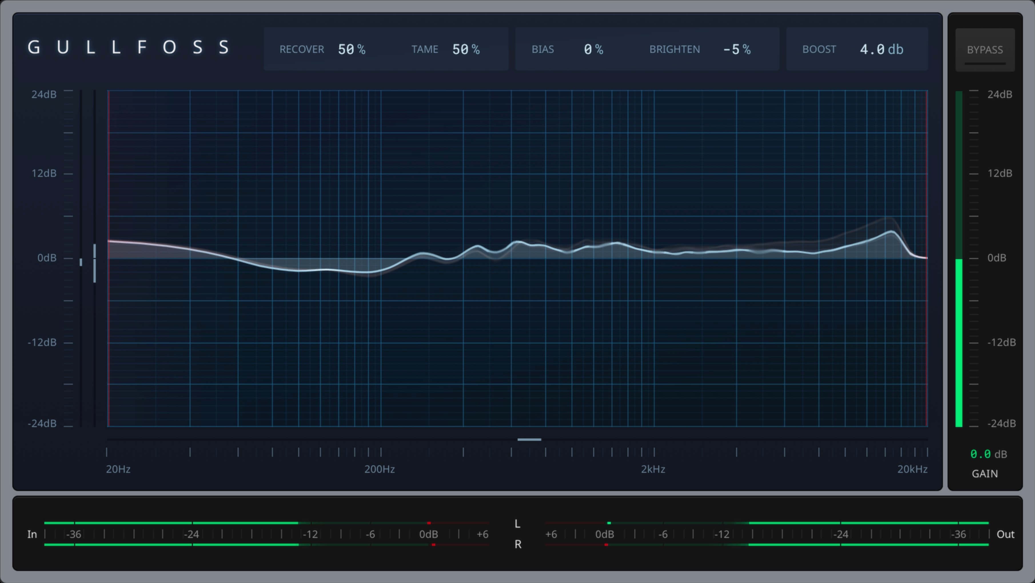This screenshot has width=1035, height=583.
Task: Click the narrow vertical indicator bars near 0dB
Action: coord(88,263)
